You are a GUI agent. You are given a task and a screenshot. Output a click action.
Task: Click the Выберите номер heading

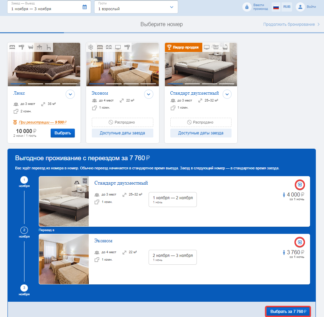pos(161,24)
